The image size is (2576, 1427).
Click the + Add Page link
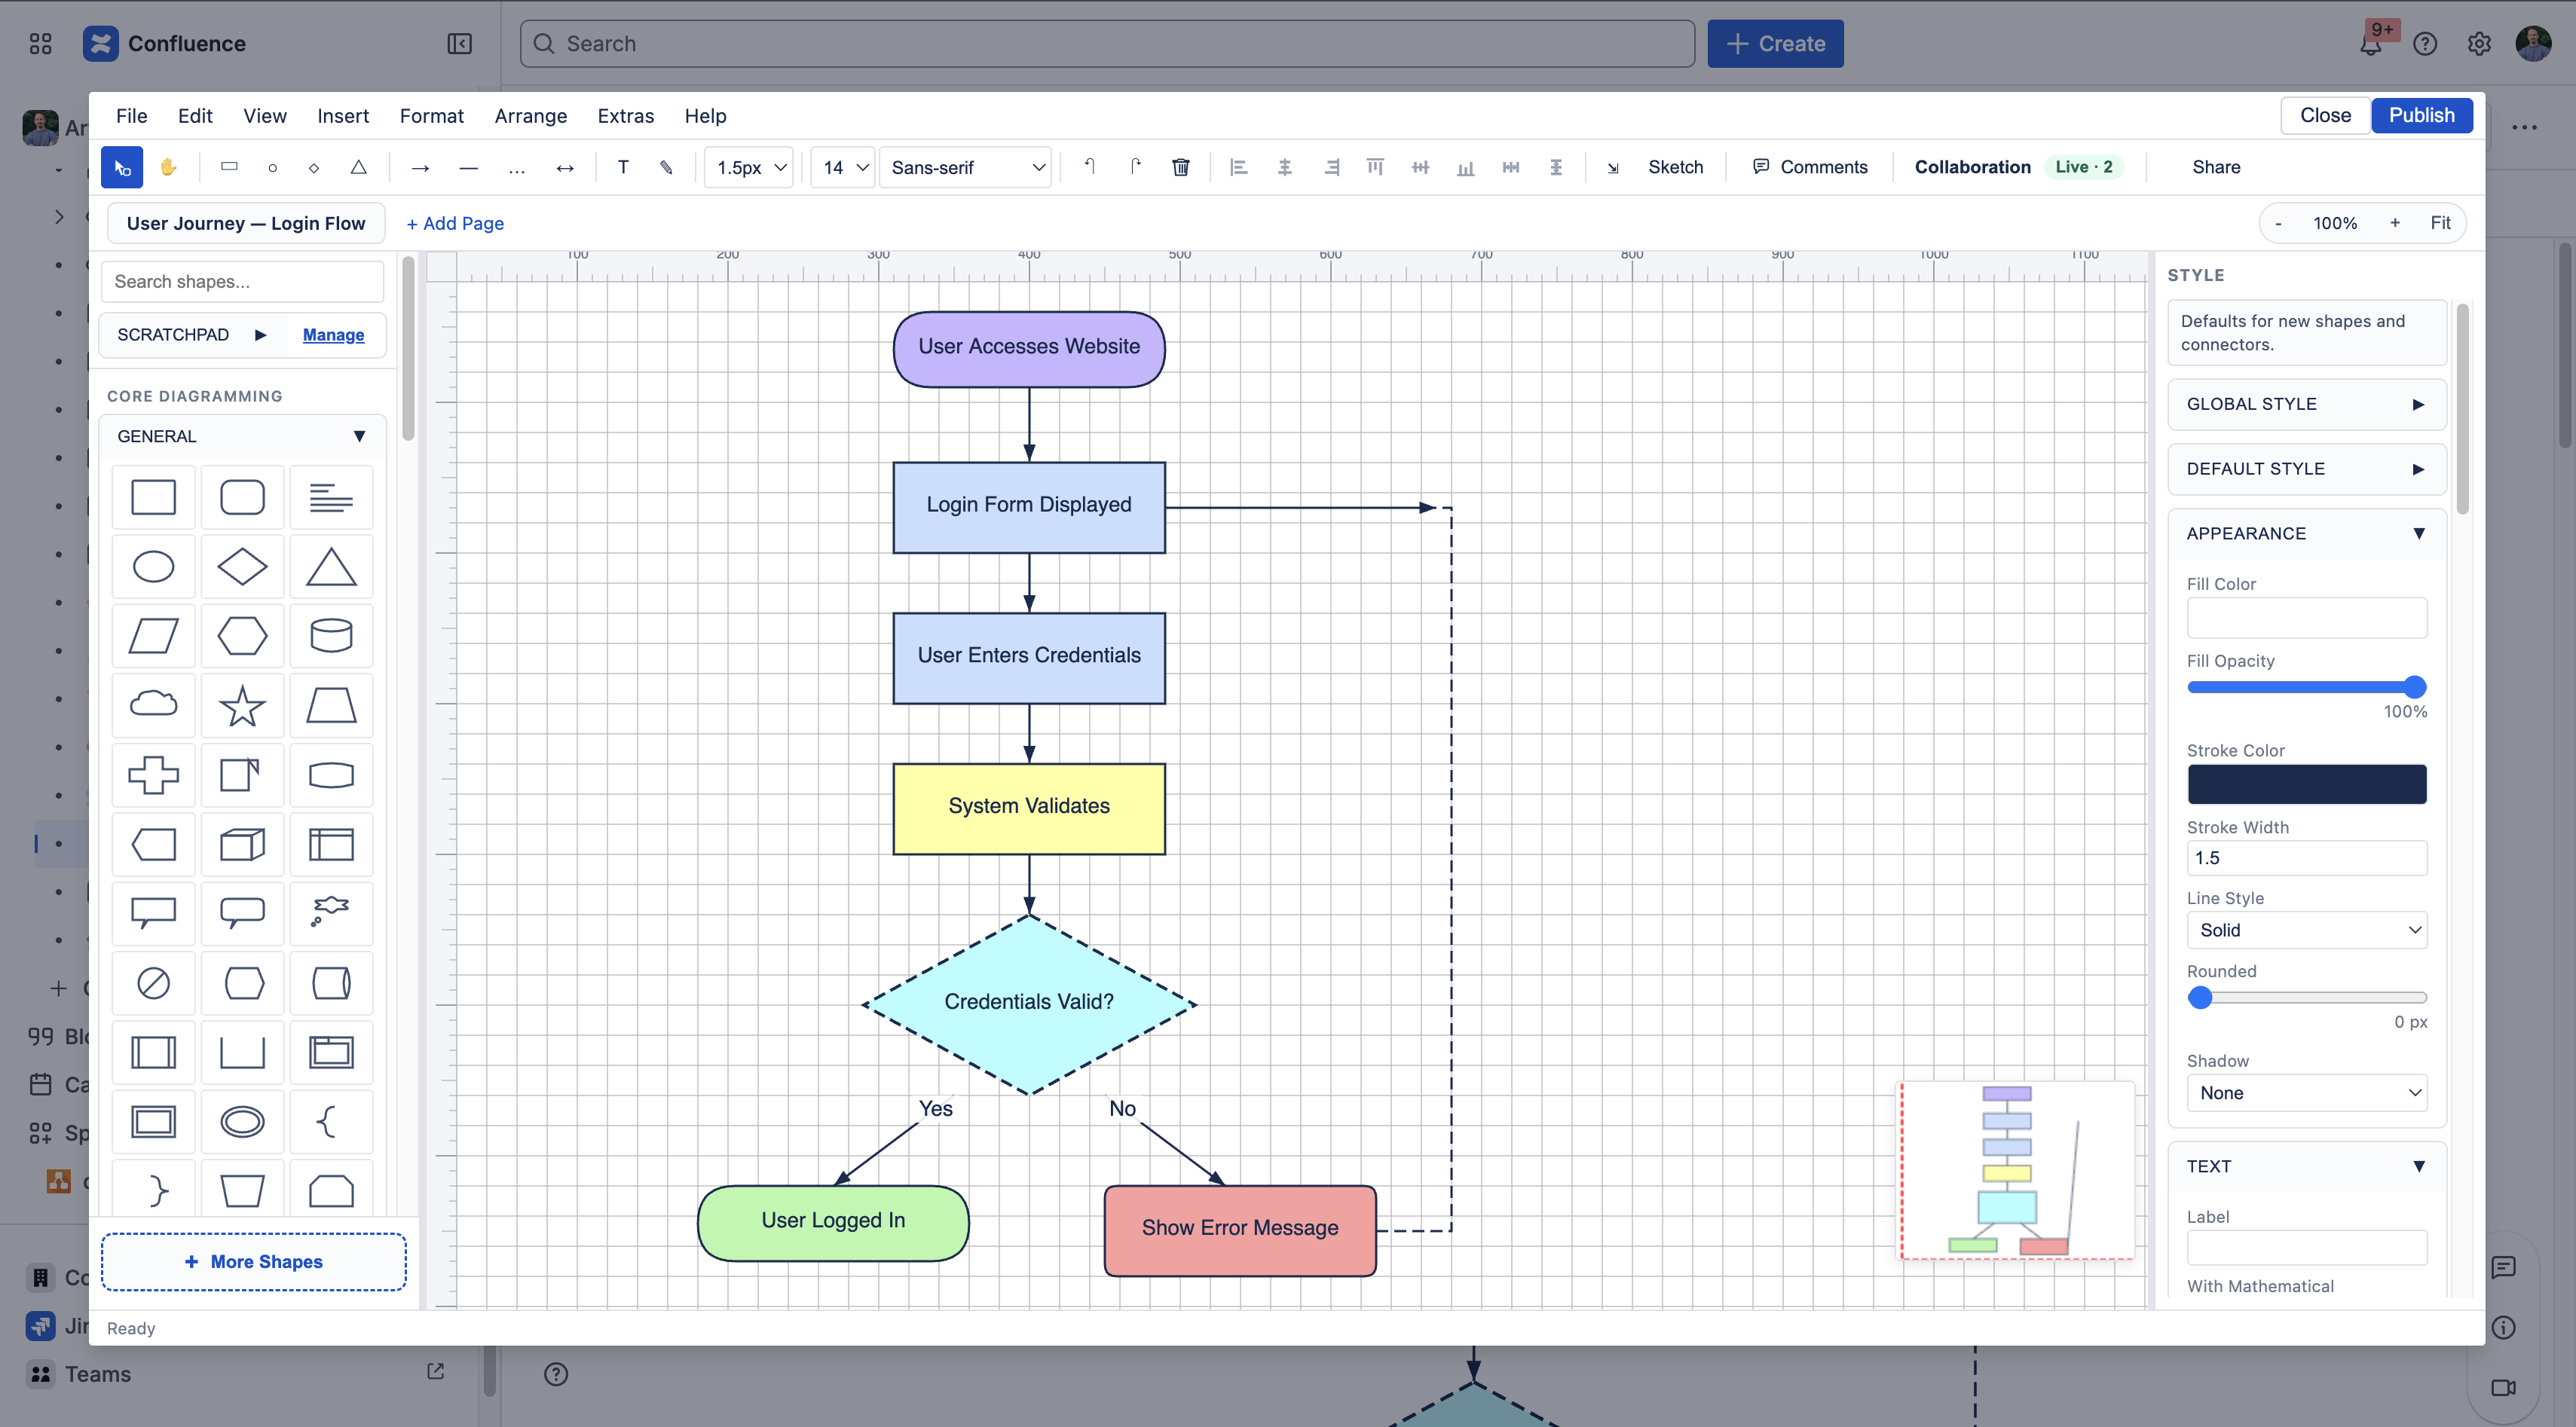point(455,223)
